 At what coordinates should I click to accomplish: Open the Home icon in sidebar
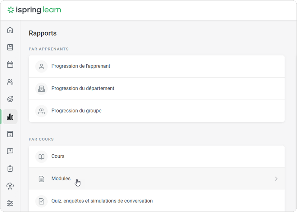point(10,30)
